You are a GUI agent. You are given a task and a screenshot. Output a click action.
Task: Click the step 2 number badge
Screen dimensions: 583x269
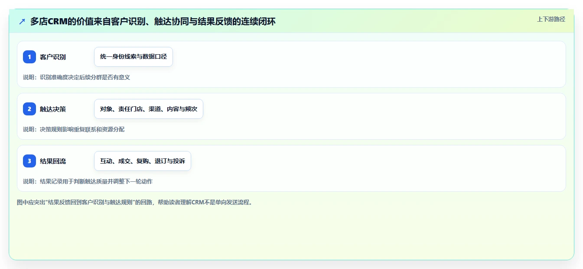(x=29, y=109)
